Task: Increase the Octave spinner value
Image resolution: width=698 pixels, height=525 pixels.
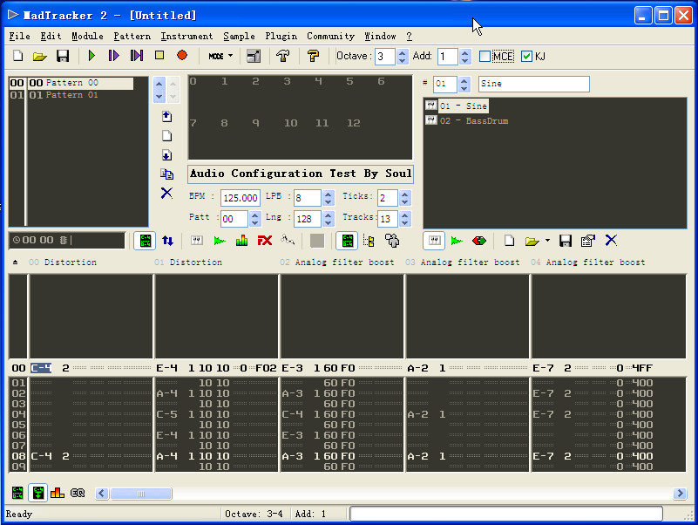Action: tap(402, 52)
